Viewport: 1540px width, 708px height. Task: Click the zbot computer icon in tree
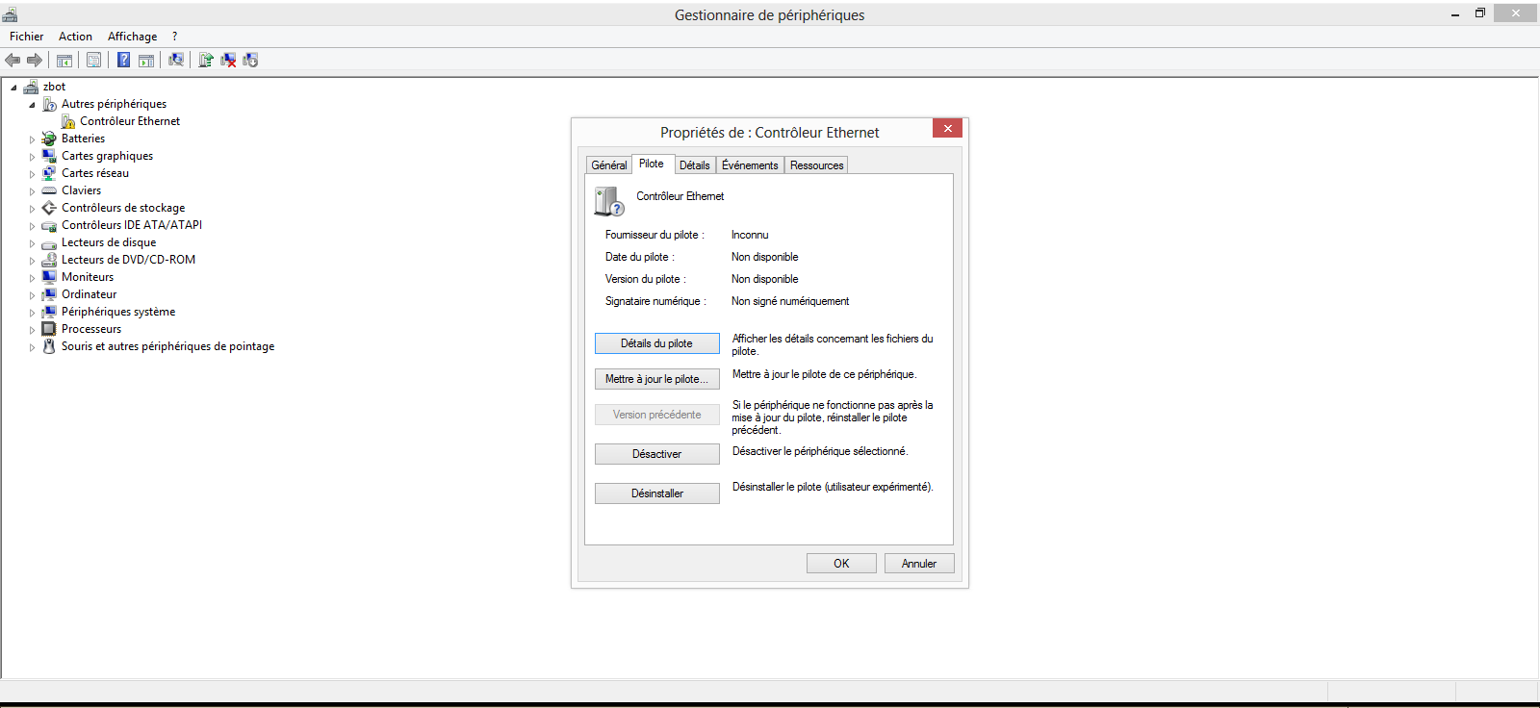[x=31, y=87]
